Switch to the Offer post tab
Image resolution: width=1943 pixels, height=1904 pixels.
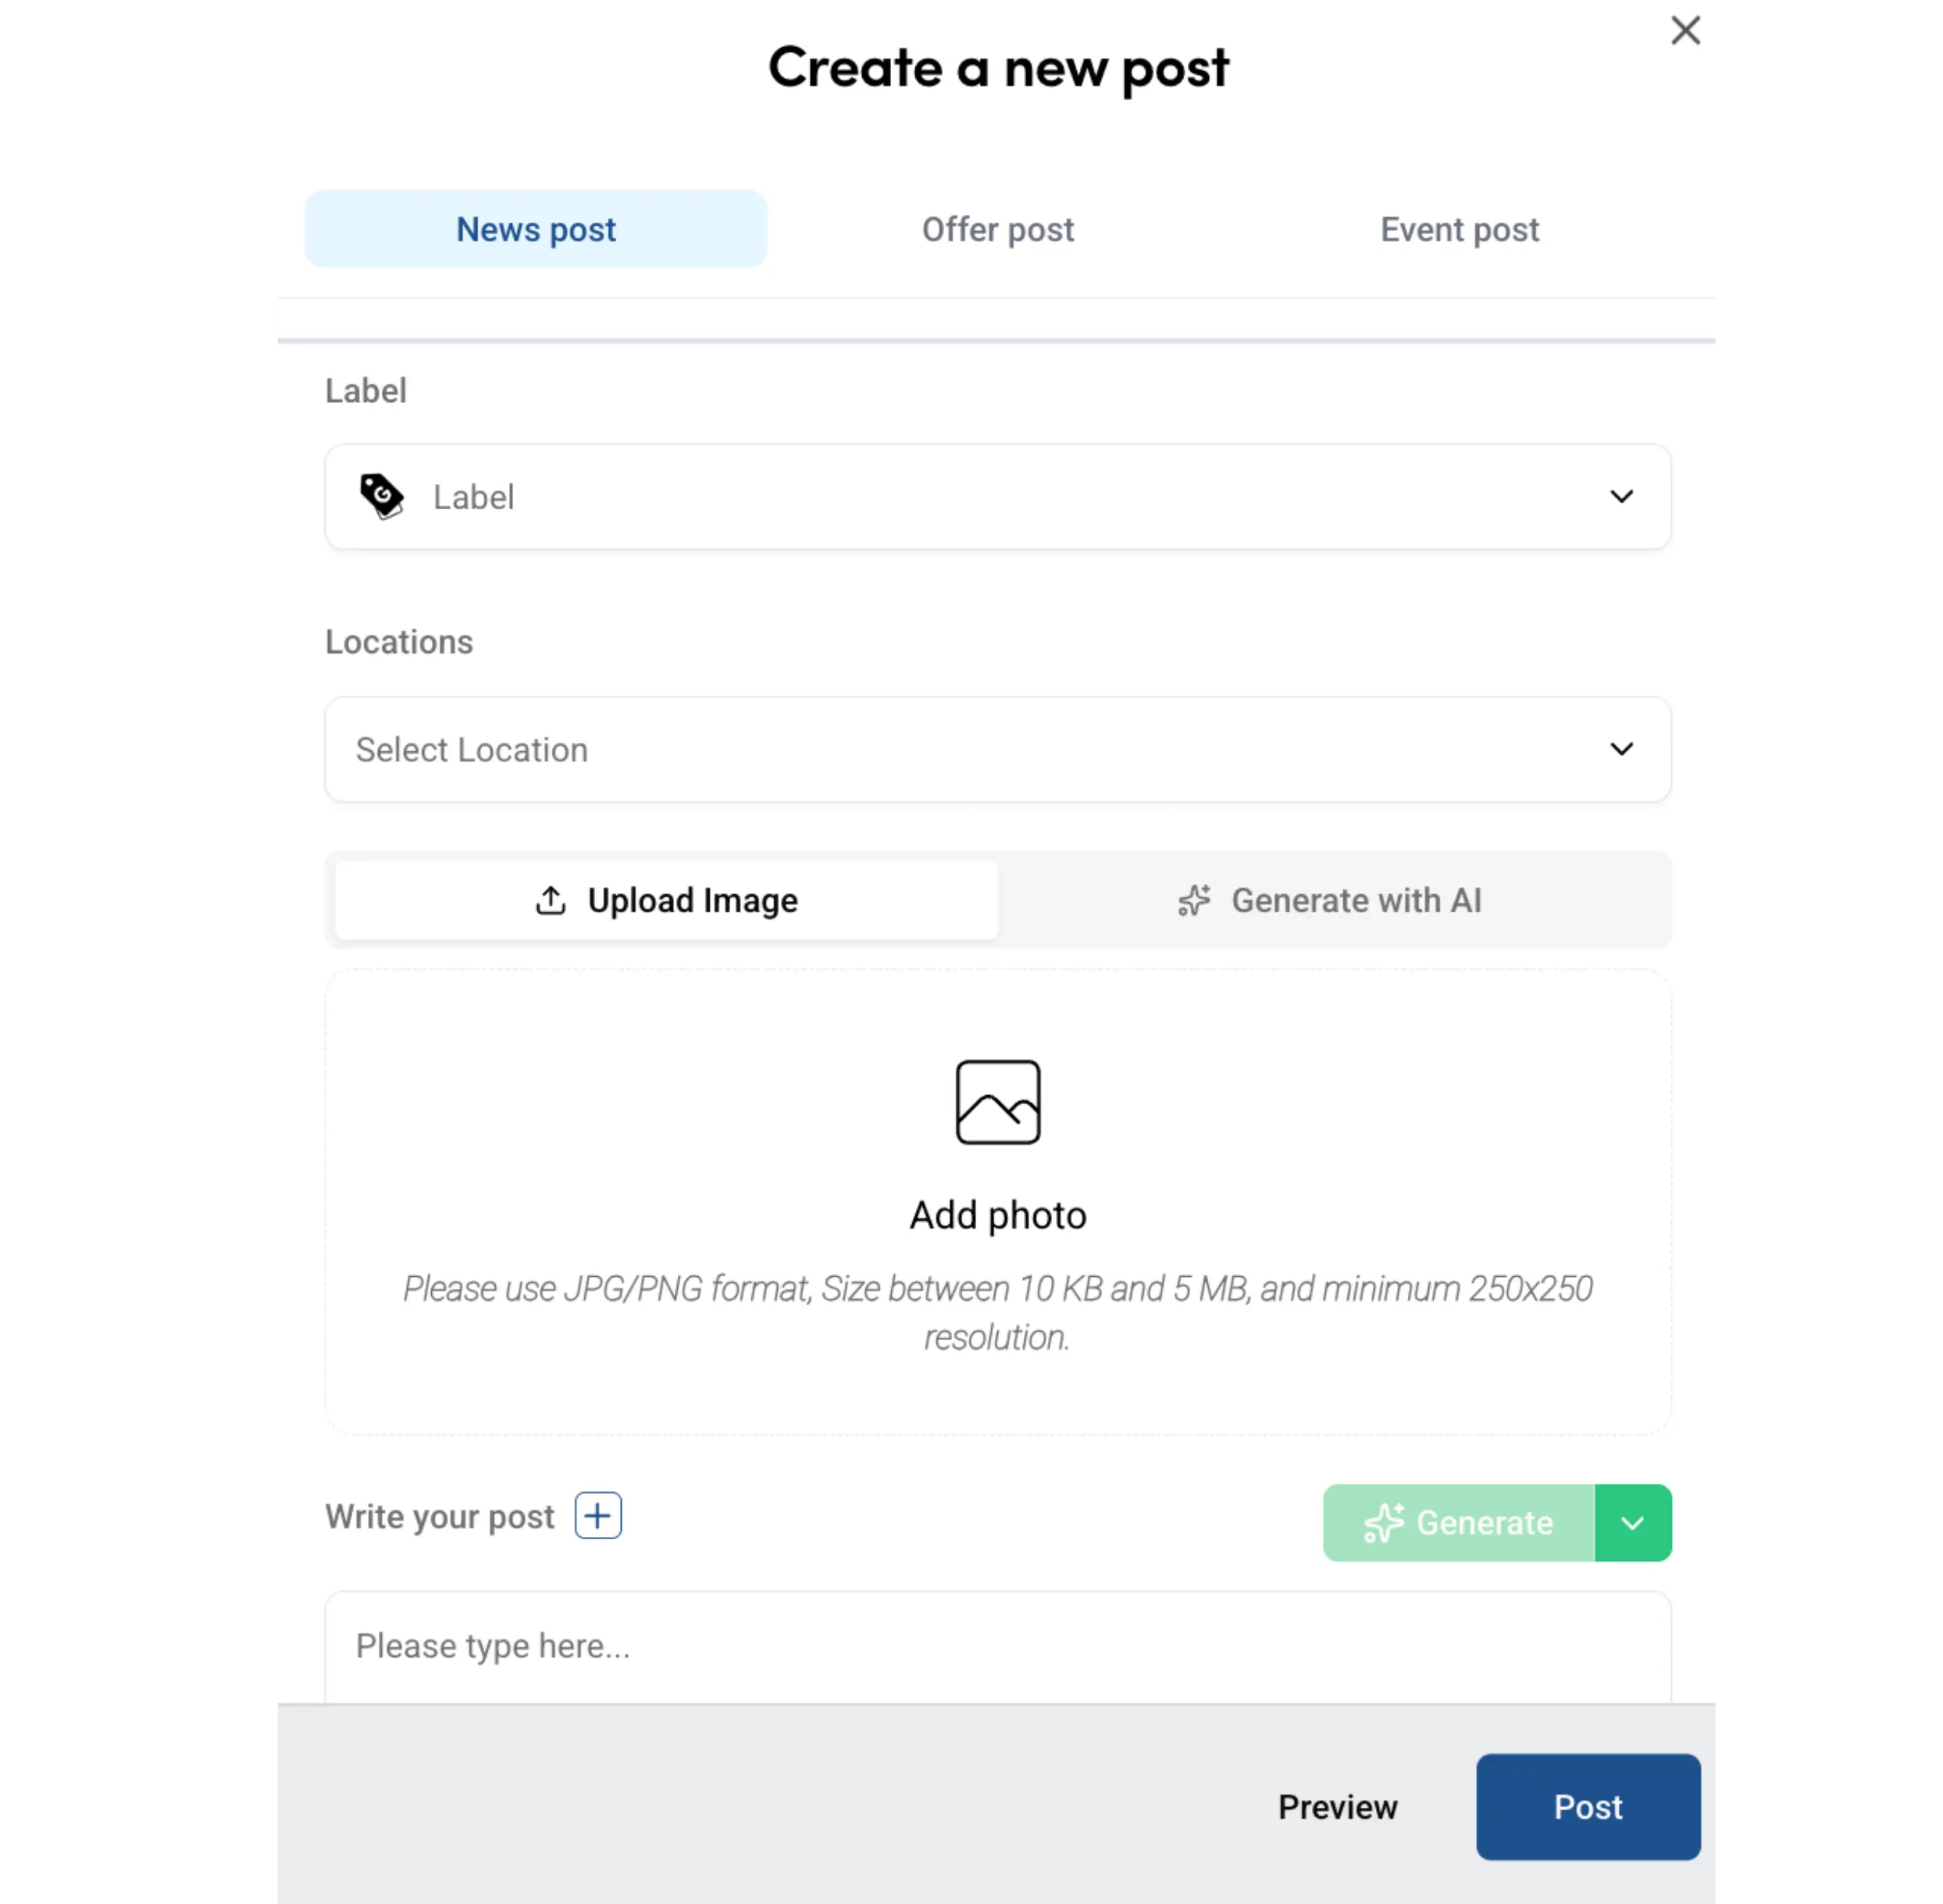click(997, 229)
